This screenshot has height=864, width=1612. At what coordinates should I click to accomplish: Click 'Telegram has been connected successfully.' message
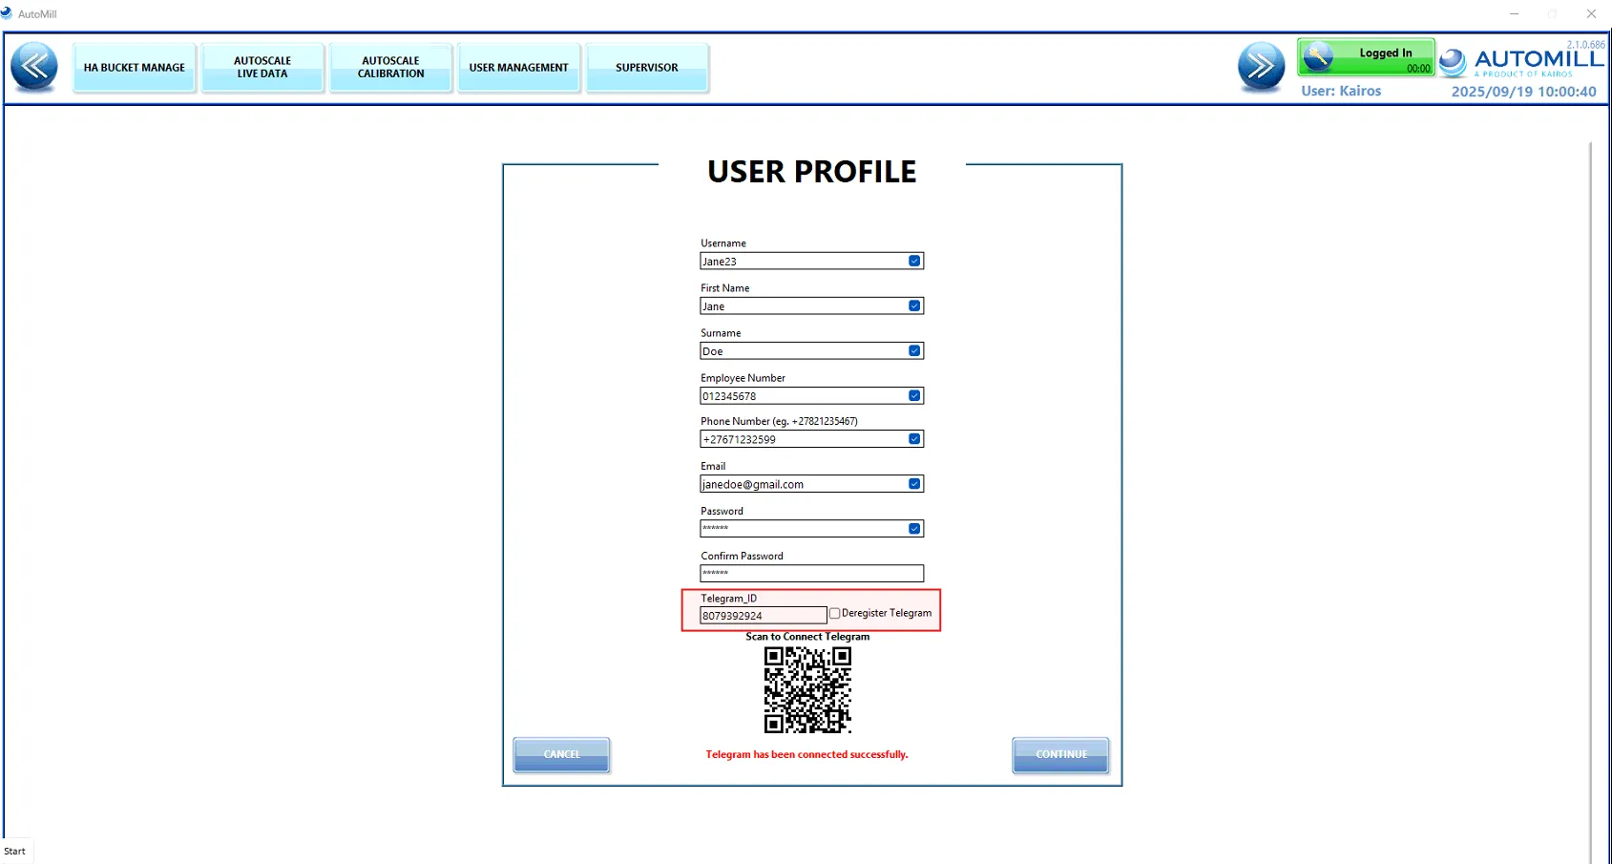[806, 754]
